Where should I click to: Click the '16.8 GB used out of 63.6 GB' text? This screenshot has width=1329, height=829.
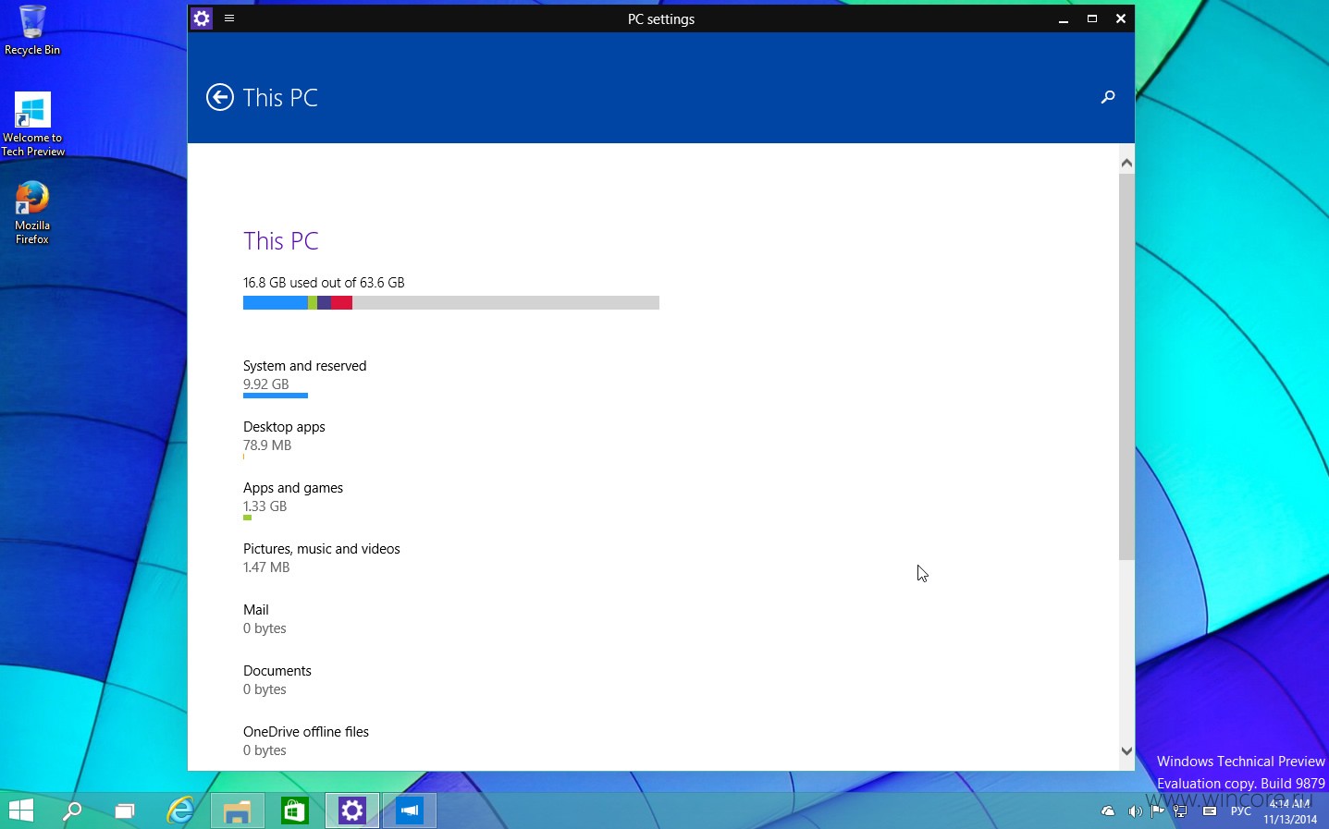(324, 283)
